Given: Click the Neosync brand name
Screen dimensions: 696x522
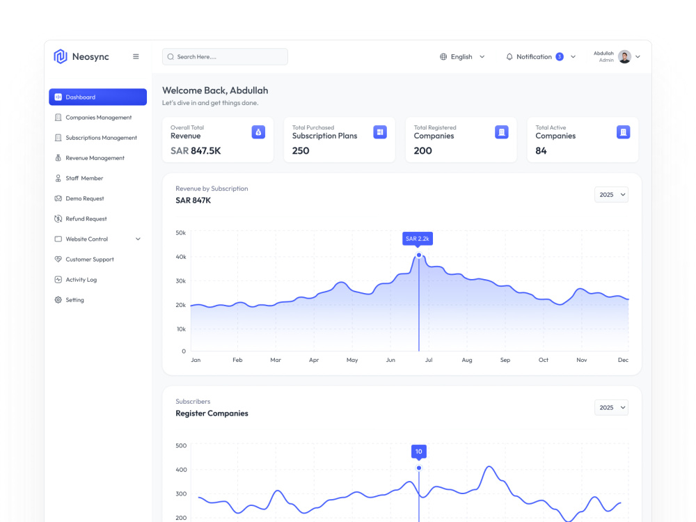Looking at the screenshot, I should tap(90, 57).
